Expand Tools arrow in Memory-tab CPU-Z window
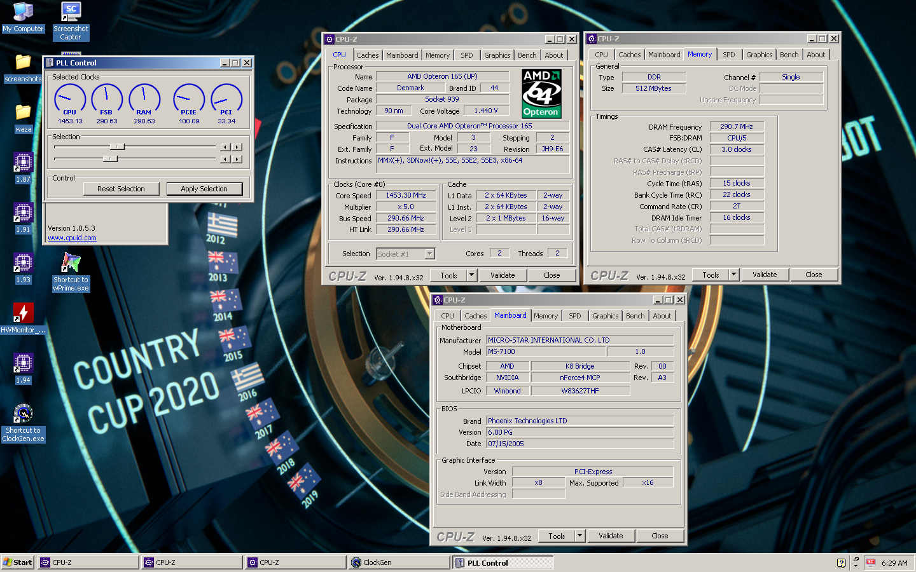 click(733, 275)
